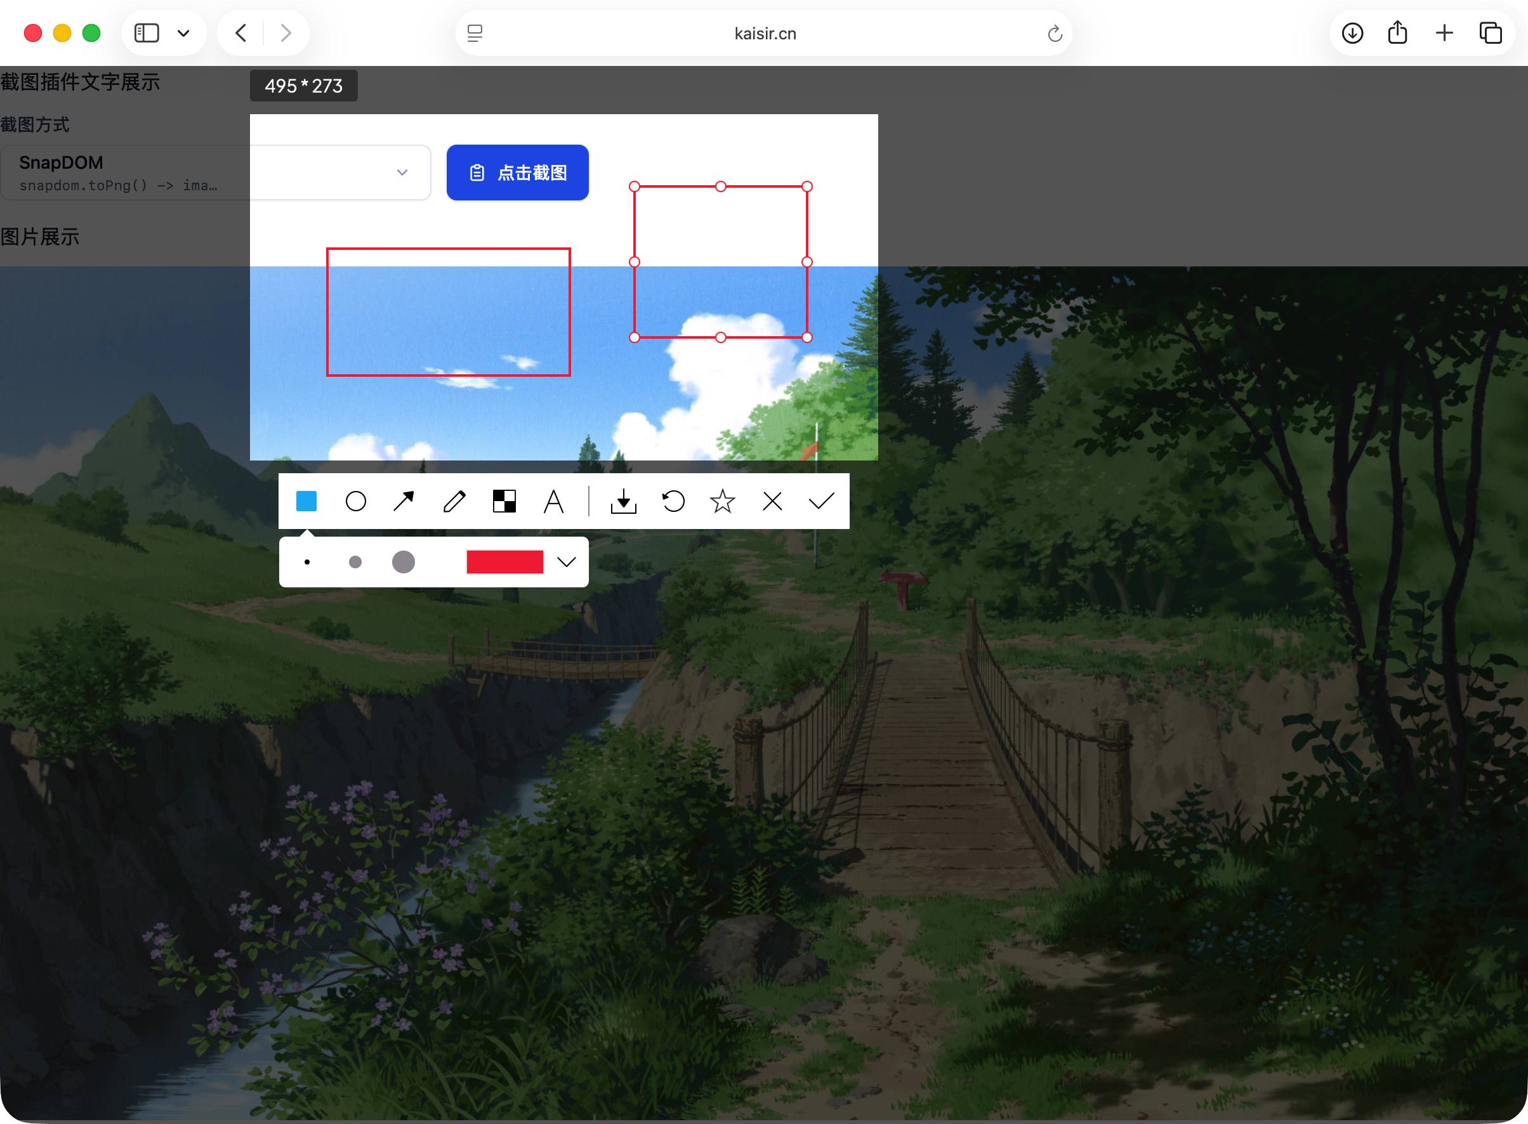Image resolution: width=1528 pixels, height=1124 pixels.
Task: Click the kaisir.cn address bar
Action: click(763, 32)
